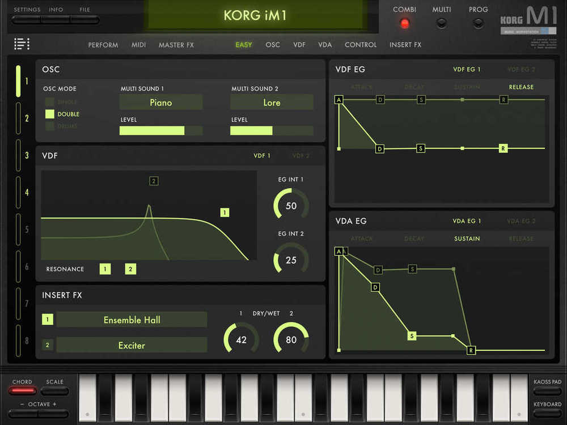
Task: Open the MASTER FX tab
Action: [176, 45]
